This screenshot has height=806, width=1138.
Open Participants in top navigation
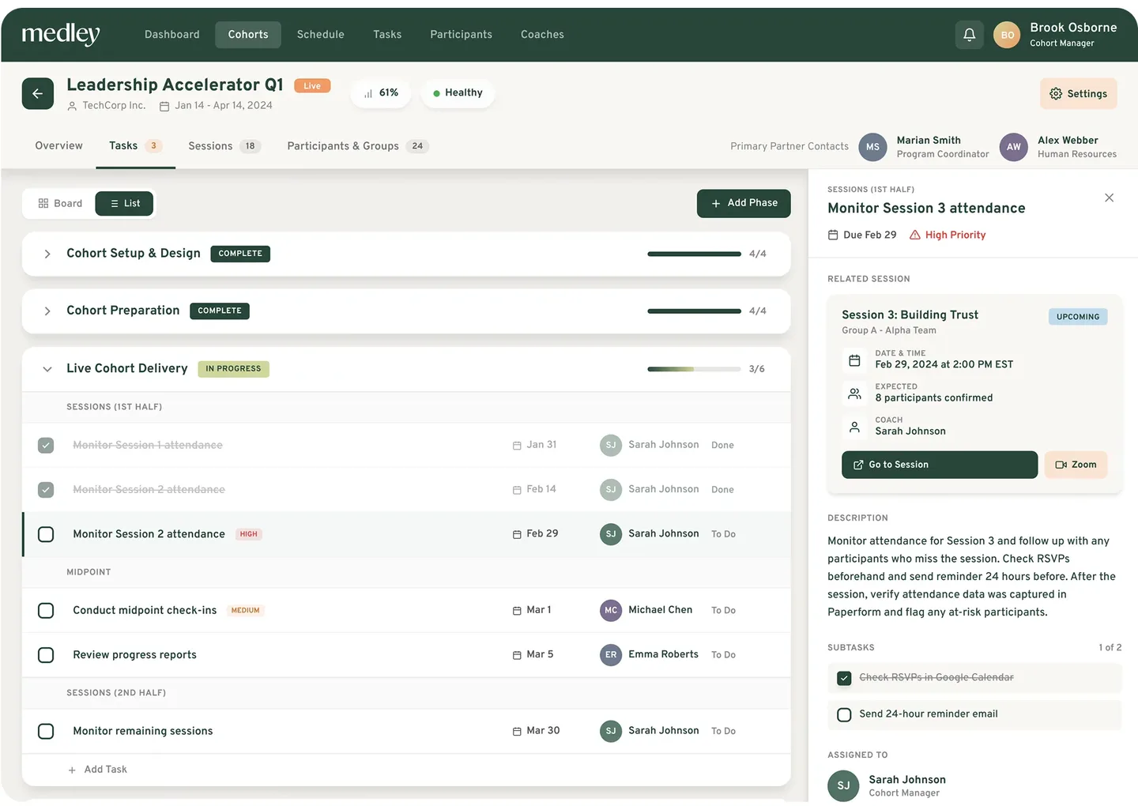[x=462, y=35]
